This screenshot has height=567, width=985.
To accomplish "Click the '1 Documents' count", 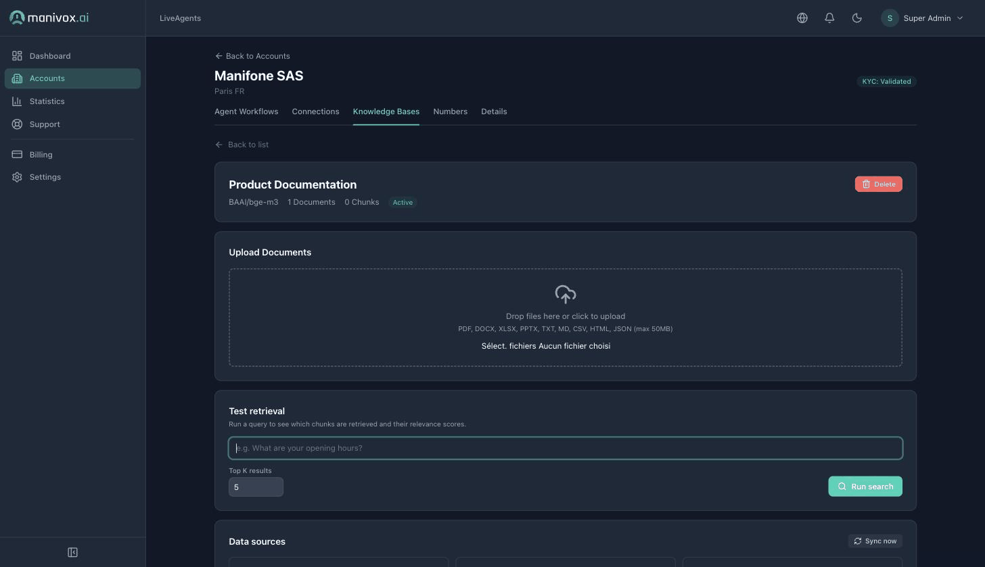I will (311, 202).
